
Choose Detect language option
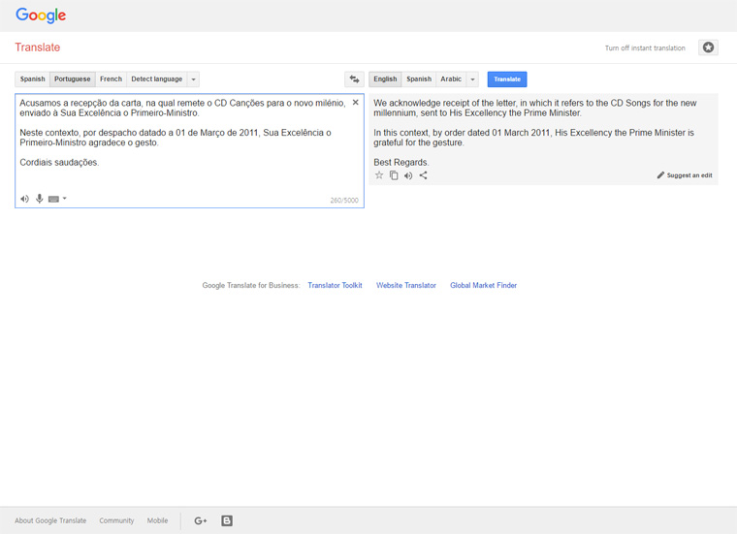coord(156,79)
